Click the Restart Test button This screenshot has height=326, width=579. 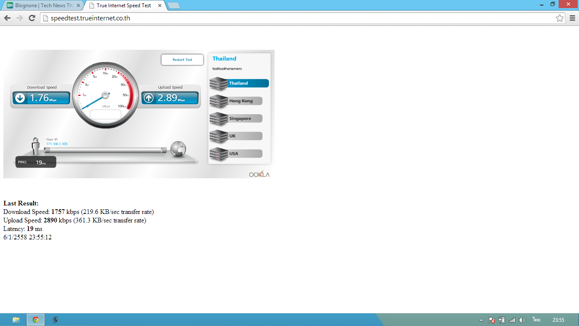[x=182, y=60]
